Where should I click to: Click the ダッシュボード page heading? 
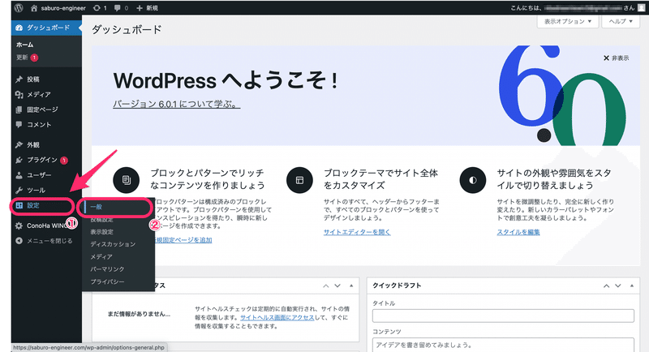[x=127, y=29]
